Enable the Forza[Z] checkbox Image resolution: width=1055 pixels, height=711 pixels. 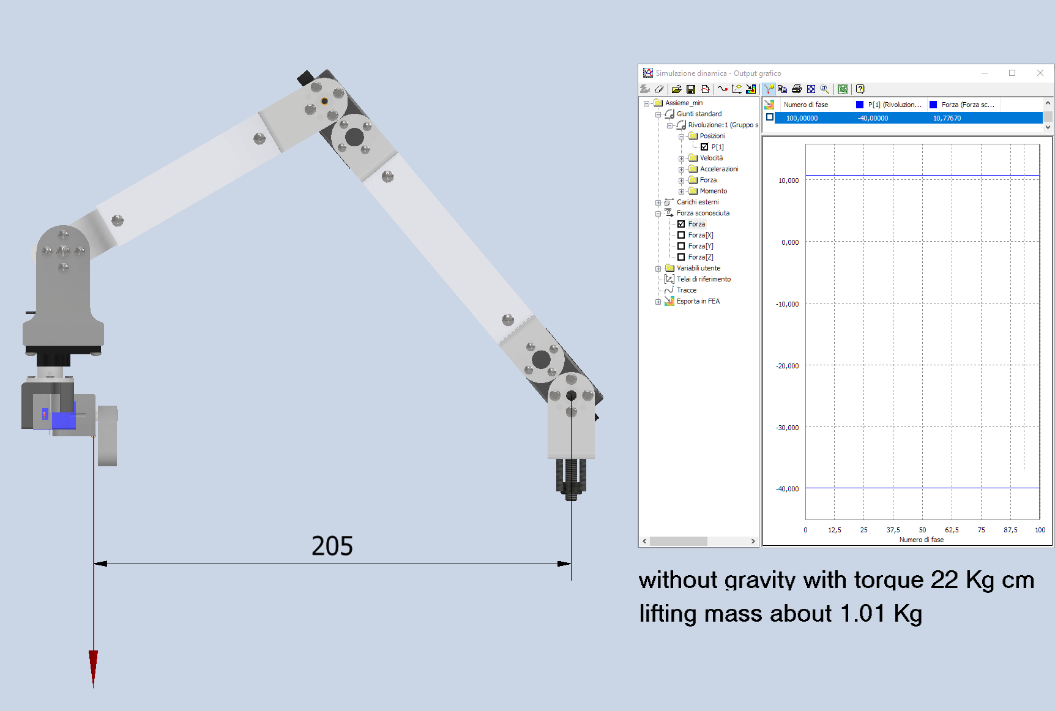click(x=681, y=257)
